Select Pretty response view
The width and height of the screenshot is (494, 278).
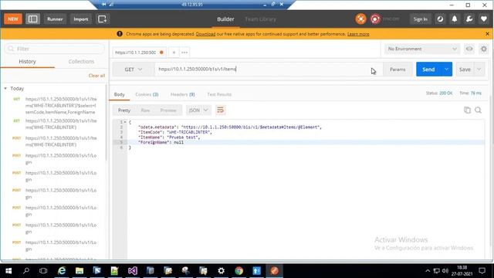[x=124, y=110]
